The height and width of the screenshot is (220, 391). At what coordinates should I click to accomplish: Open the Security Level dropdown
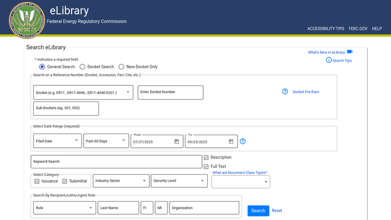point(179,181)
